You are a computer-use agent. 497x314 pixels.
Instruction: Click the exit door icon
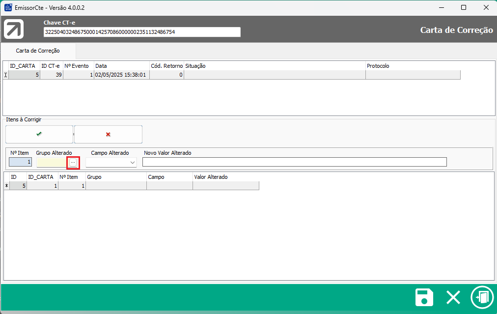tap(481, 298)
